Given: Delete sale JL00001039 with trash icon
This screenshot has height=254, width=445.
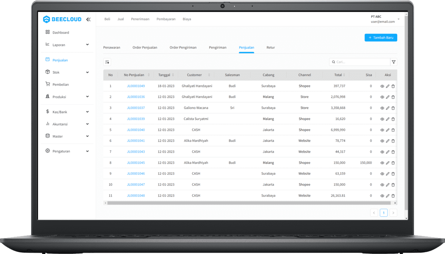Looking at the screenshot, I should click(x=393, y=119).
